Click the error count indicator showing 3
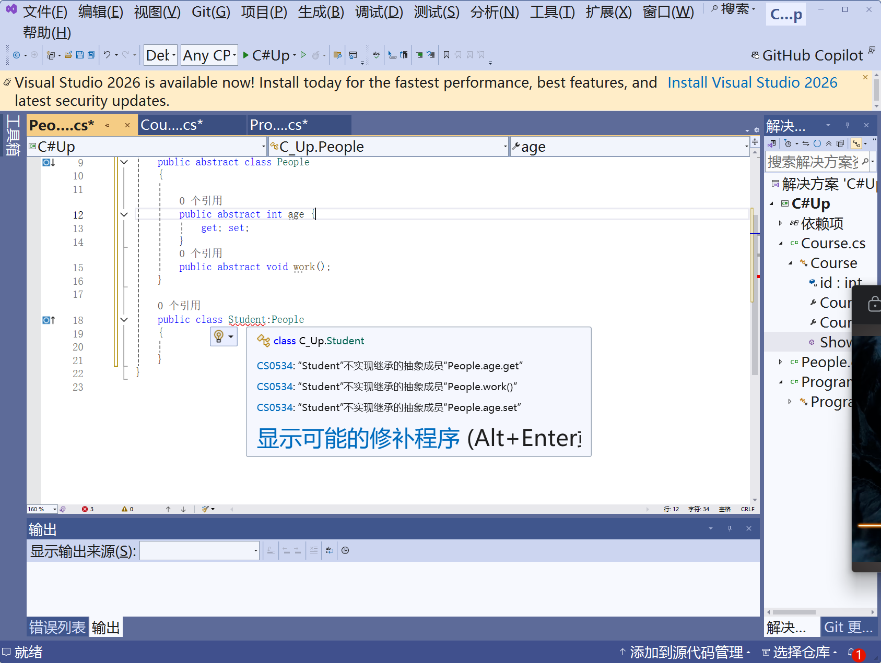Viewport: 881px width, 663px height. (x=88, y=509)
